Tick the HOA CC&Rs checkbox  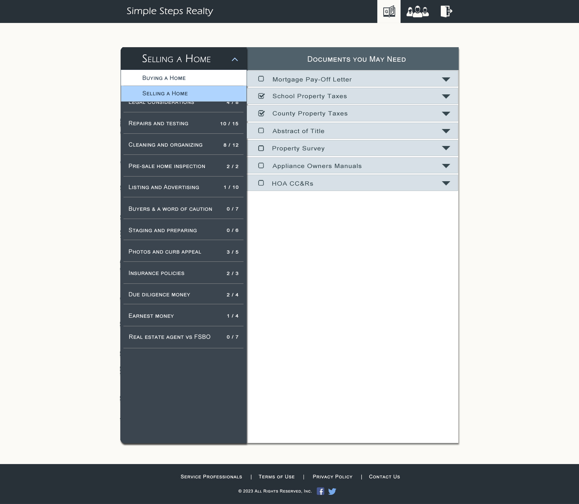pyautogui.click(x=261, y=183)
